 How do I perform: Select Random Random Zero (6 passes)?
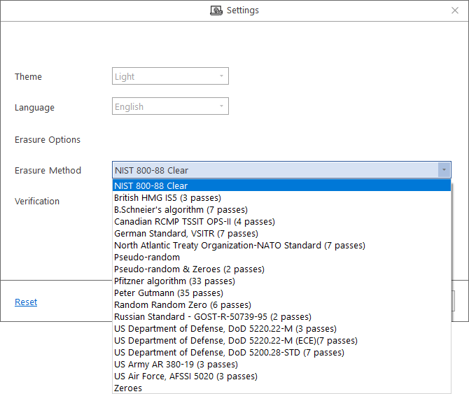[x=282, y=304]
